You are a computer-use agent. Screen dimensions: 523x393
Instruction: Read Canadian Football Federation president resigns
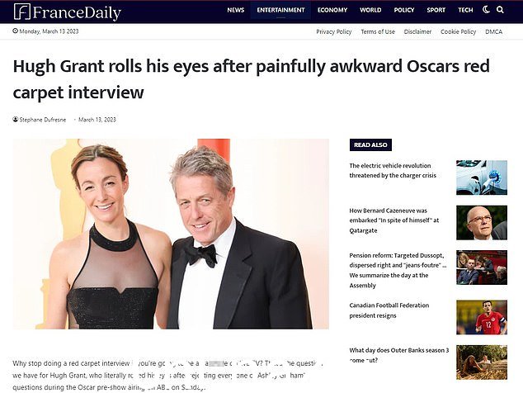[389, 310]
